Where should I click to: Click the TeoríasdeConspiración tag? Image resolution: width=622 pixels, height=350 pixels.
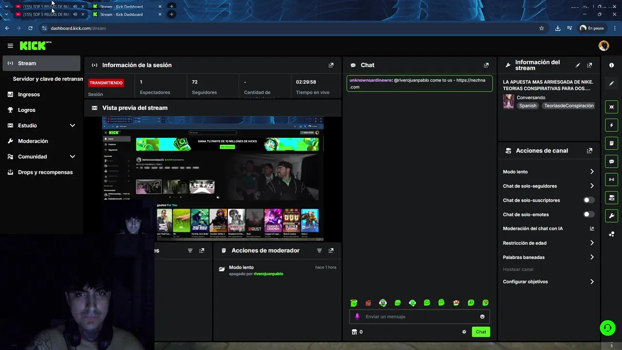[569, 105]
